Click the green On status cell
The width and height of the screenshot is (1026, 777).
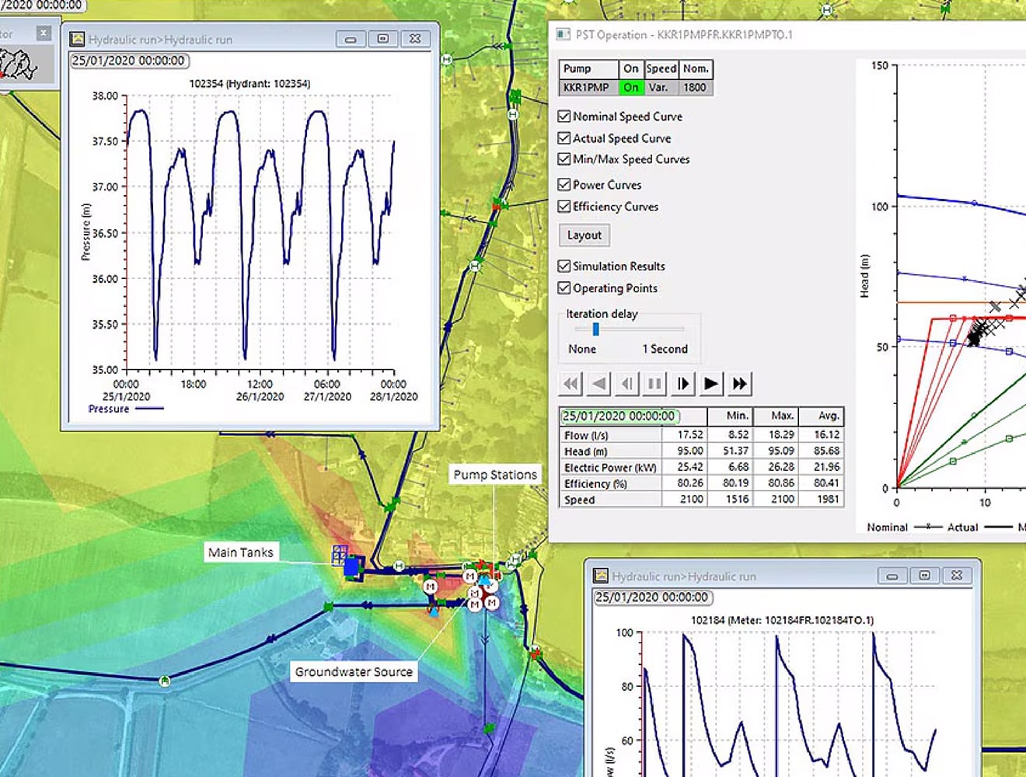(631, 88)
